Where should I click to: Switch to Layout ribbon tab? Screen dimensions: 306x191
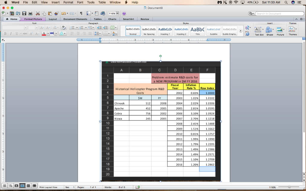coord(53,19)
